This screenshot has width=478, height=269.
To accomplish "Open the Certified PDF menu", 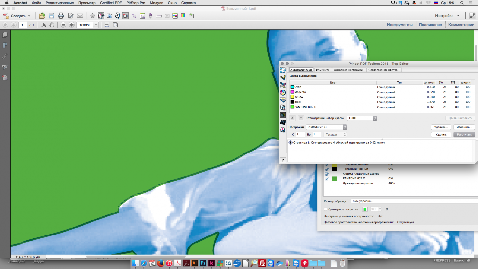I will 111,3.
